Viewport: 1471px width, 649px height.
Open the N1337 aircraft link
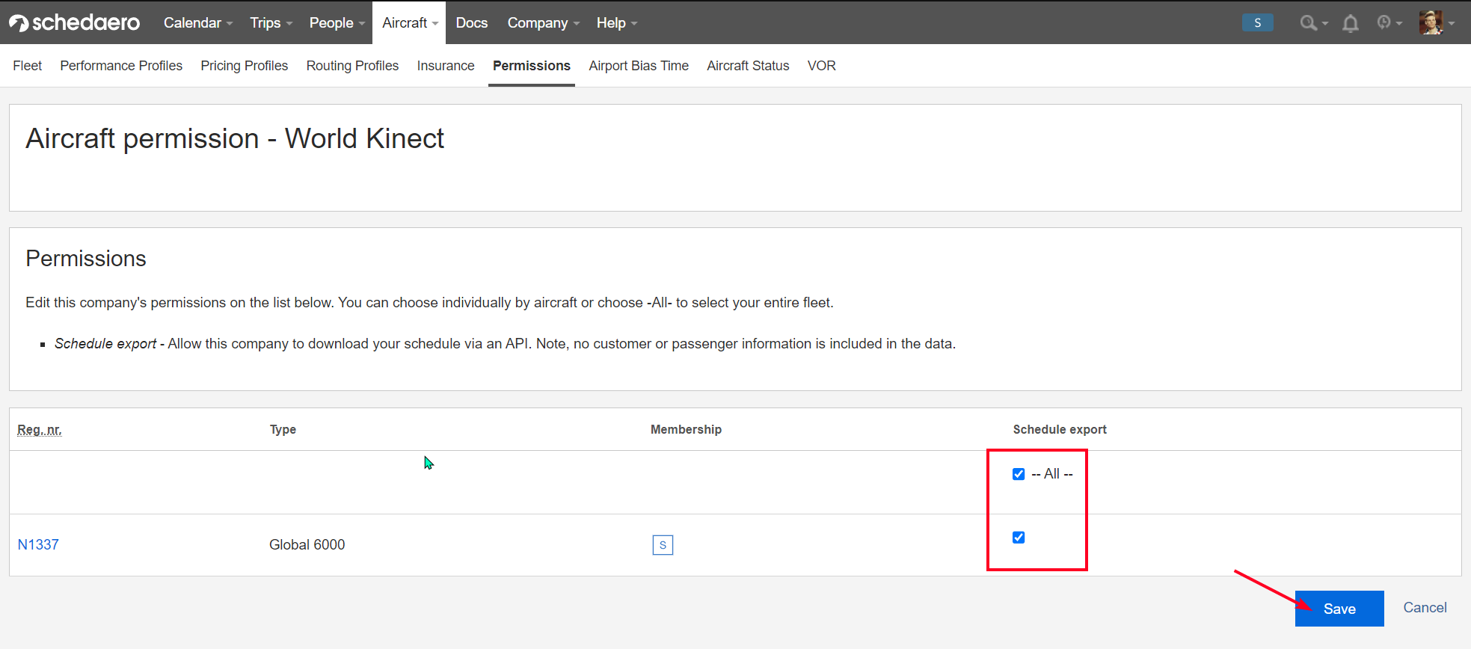pos(38,545)
